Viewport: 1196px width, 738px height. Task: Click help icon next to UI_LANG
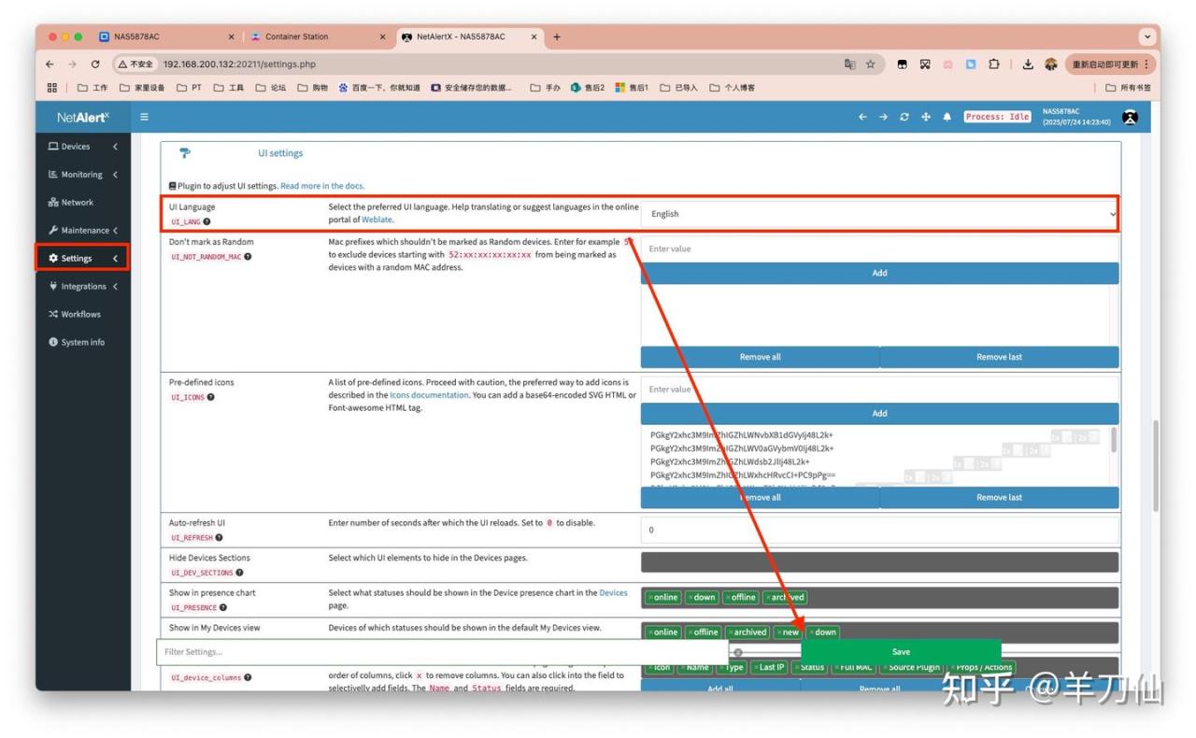(207, 222)
